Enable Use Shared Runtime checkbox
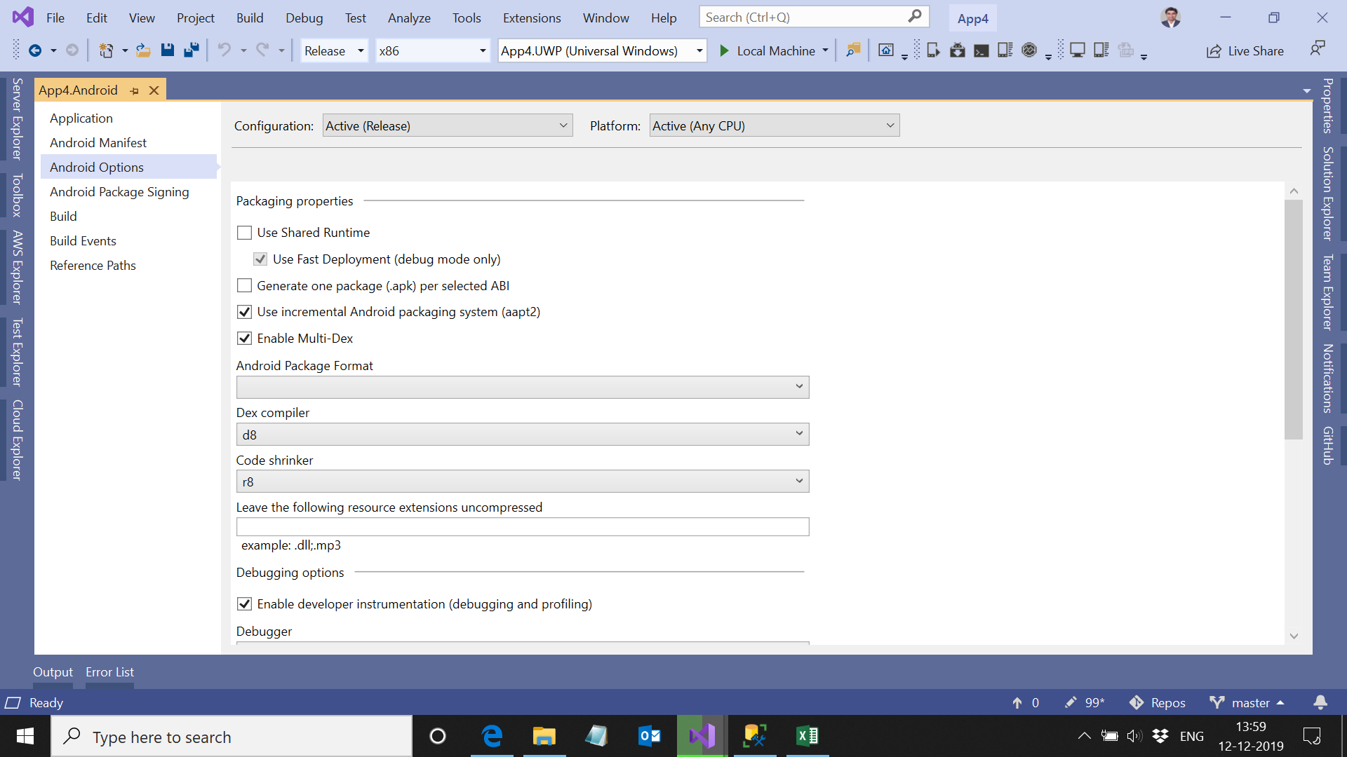1347x757 pixels. (244, 233)
